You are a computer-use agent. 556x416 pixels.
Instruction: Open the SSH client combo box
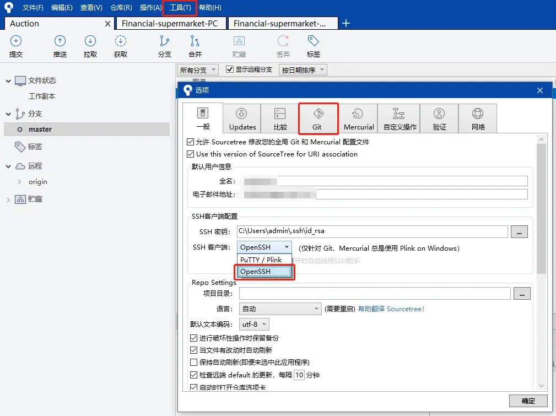(264, 247)
